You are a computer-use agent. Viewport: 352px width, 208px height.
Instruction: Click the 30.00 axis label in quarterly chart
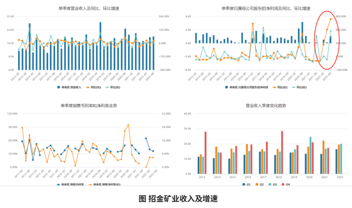click(188, 129)
